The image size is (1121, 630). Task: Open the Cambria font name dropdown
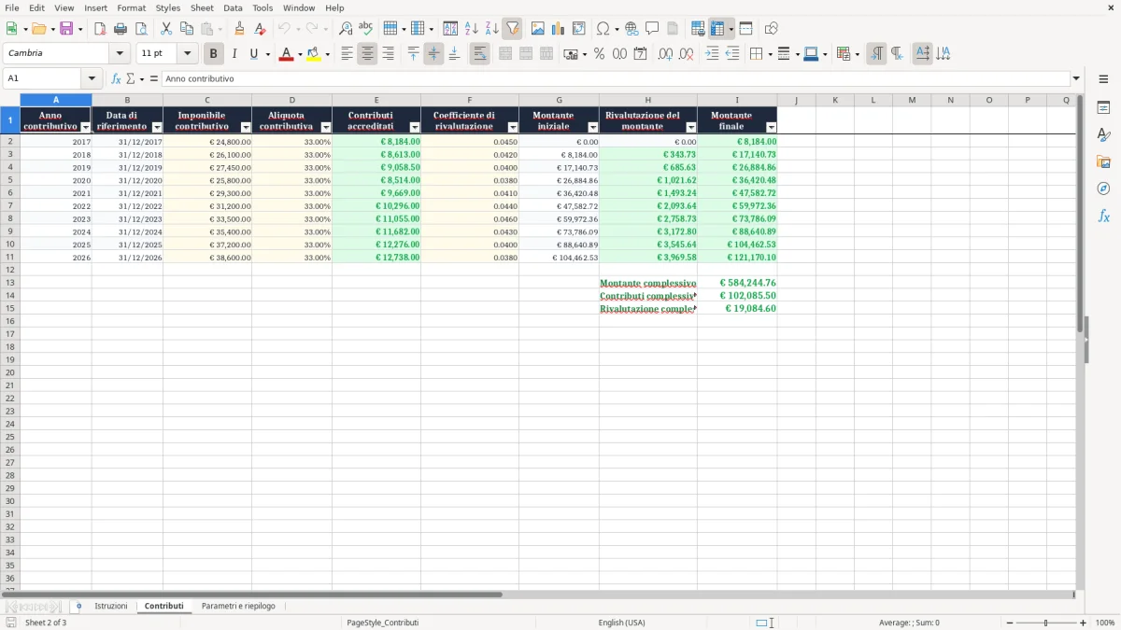point(120,54)
